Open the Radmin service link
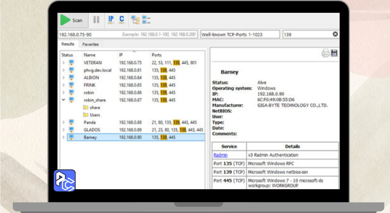The image size is (390, 213). pyautogui.click(x=220, y=155)
